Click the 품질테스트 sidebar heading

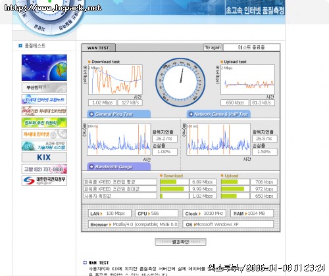(35, 45)
